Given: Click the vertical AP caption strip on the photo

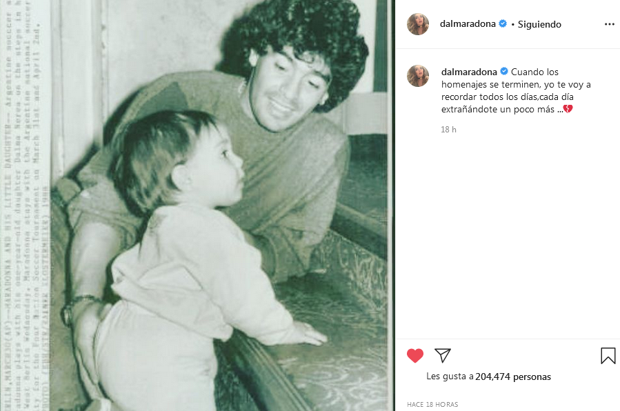Looking at the screenshot, I should click(x=26, y=205).
